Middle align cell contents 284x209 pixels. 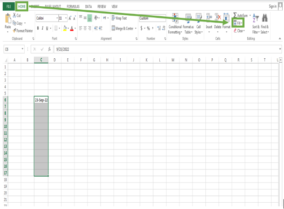(x=85, y=18)
